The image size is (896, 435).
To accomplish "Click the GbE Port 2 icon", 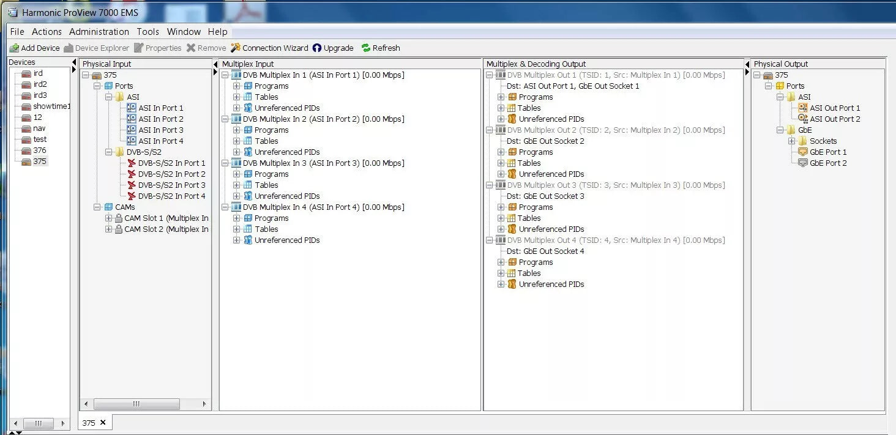I will (x=803, y=163).
